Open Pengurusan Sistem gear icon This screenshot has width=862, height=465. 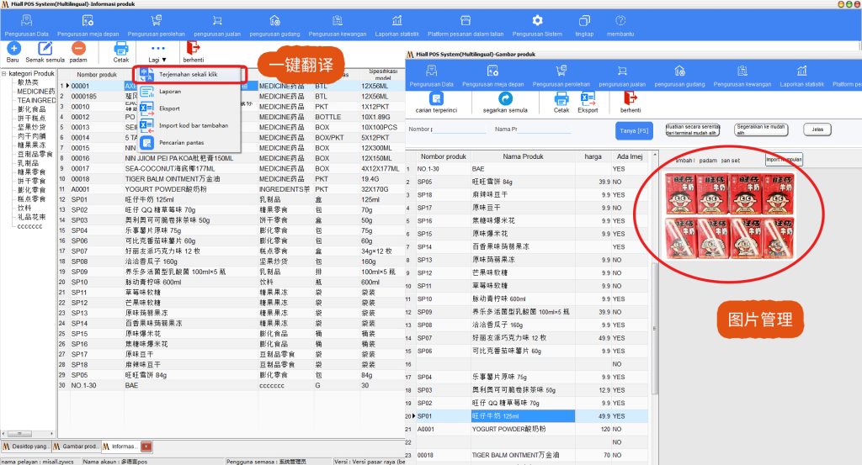[x=537, y=21]
